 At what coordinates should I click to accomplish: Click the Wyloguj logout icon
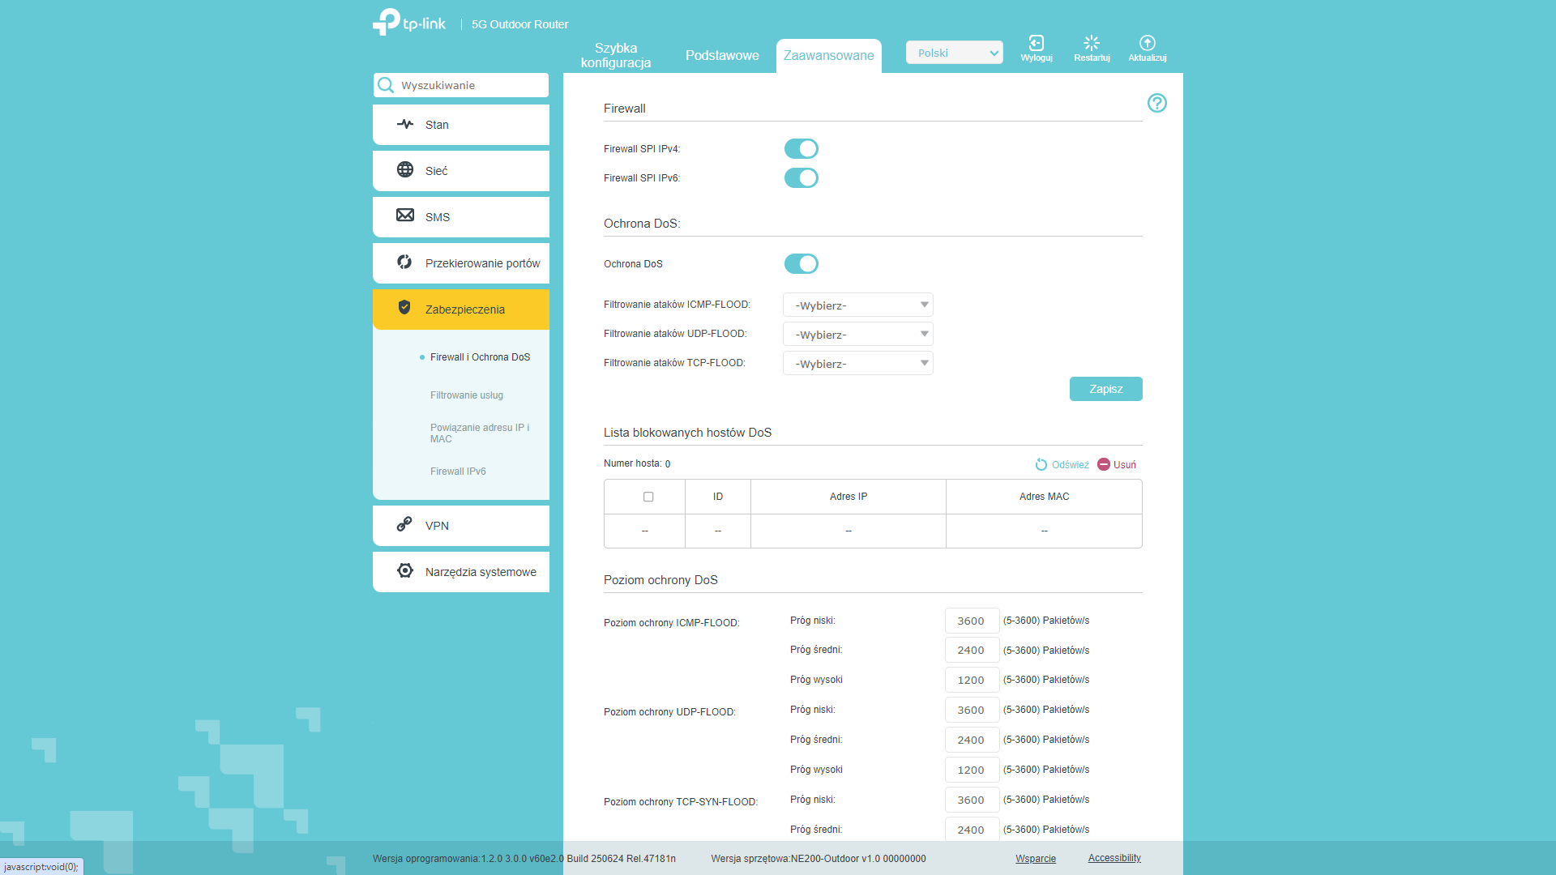point(1036,44)
